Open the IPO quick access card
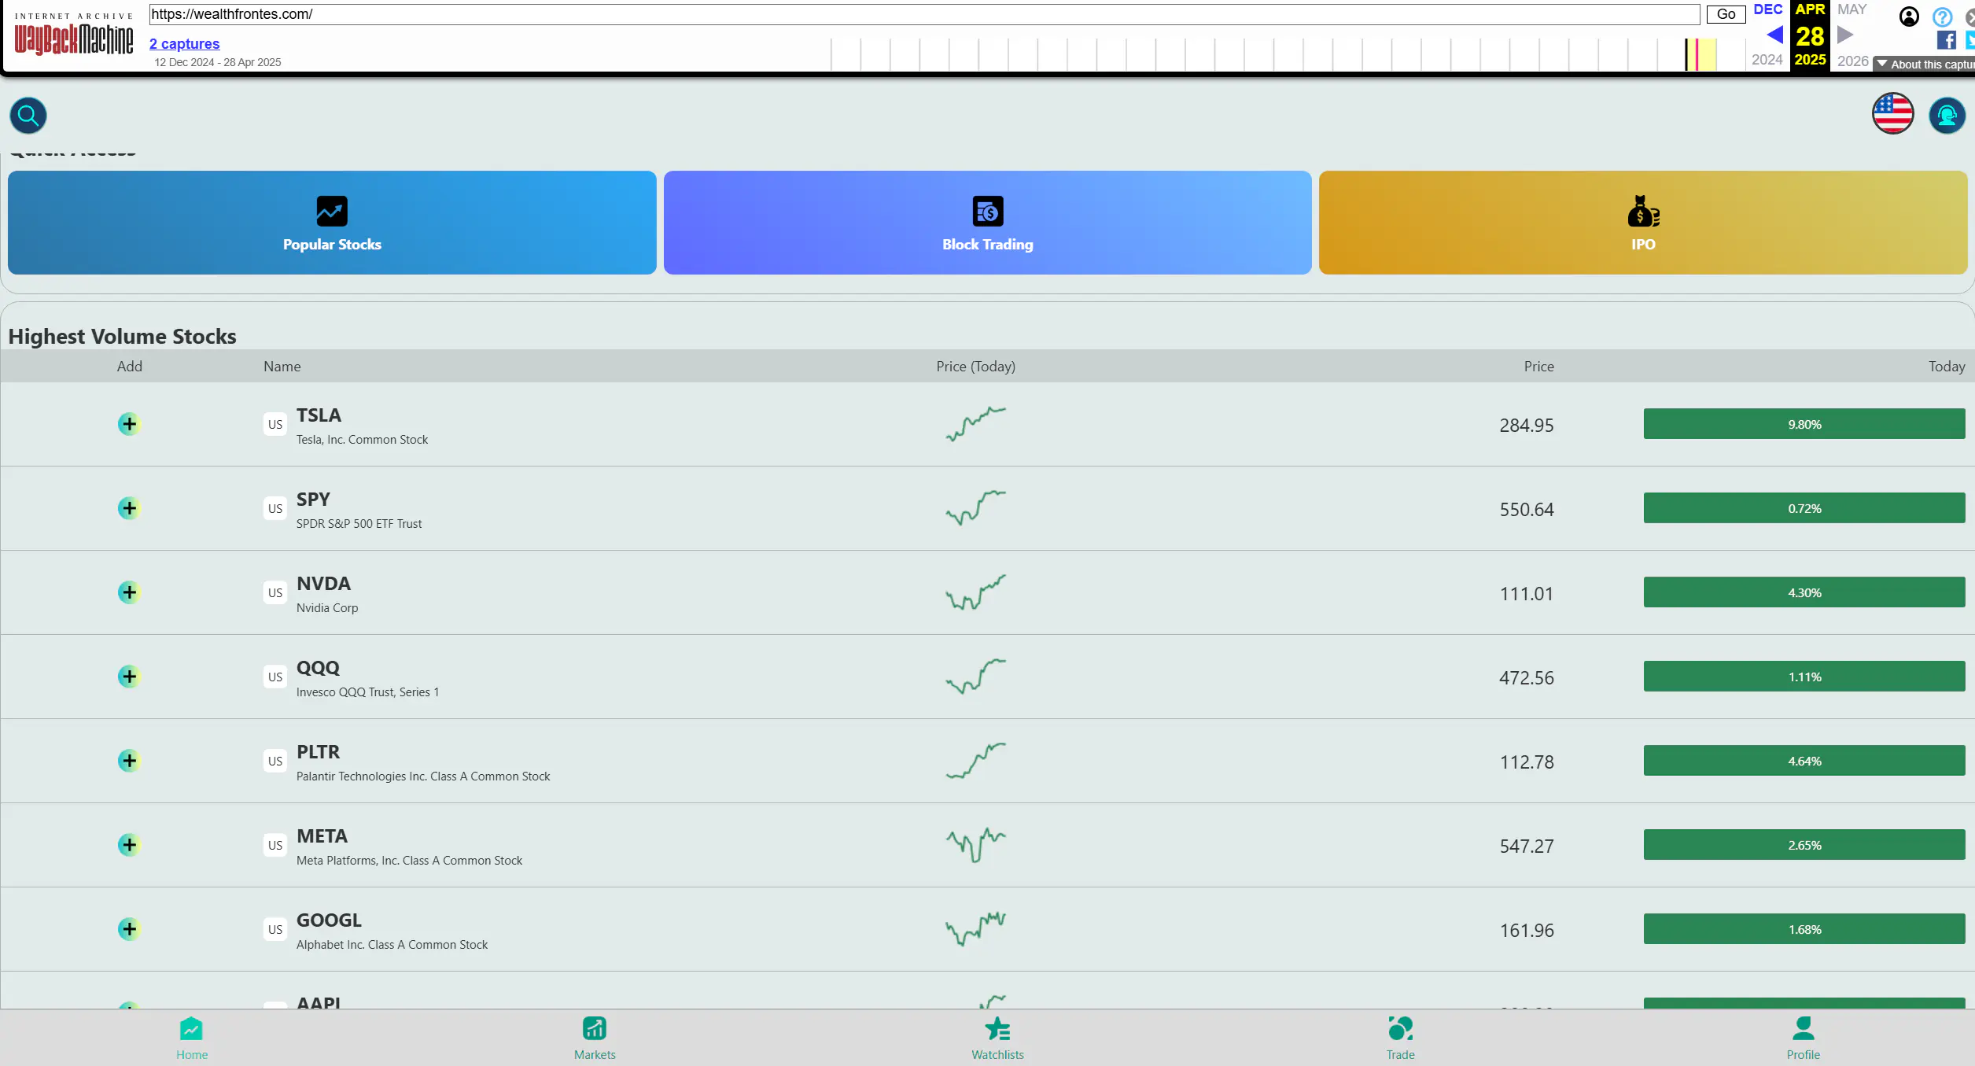This screenshot has height=1066, width=1975. [x=1643, y=223]
